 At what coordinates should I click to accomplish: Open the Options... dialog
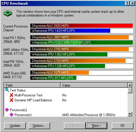39,126
